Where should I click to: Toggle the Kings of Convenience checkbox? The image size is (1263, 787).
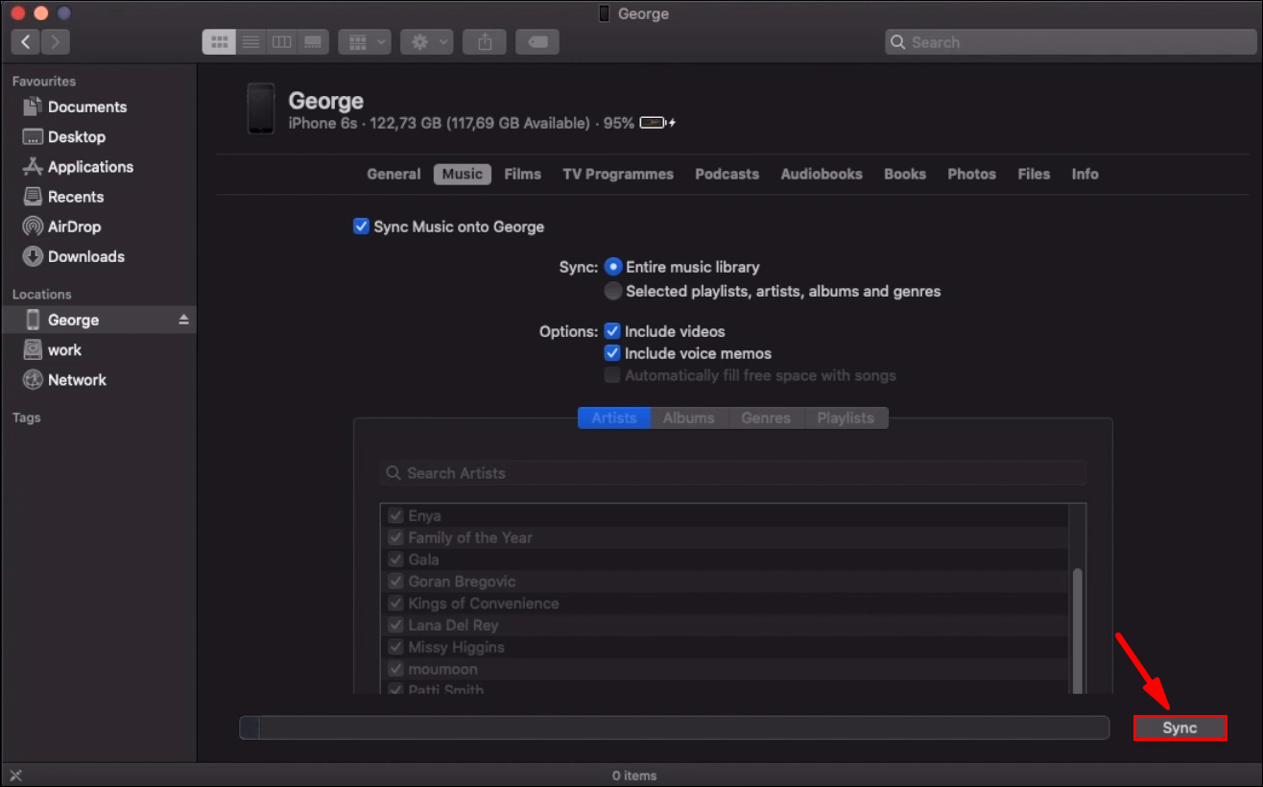pos(395,604)
